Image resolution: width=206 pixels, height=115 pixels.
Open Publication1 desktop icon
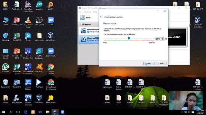point(17,6)
